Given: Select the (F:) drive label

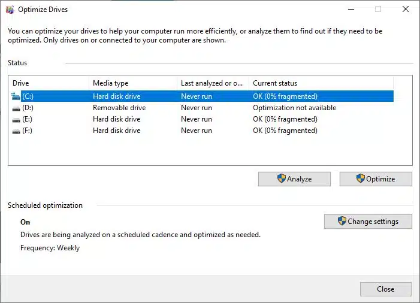Looking at the screenshot, I should 28,131.
